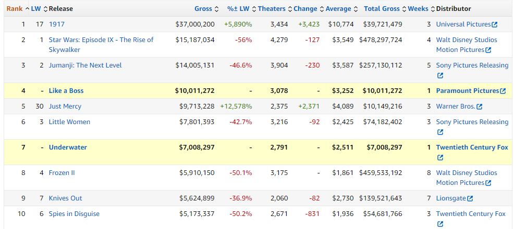
Task: Click the Distributor column header
Action: coord(454,9)
